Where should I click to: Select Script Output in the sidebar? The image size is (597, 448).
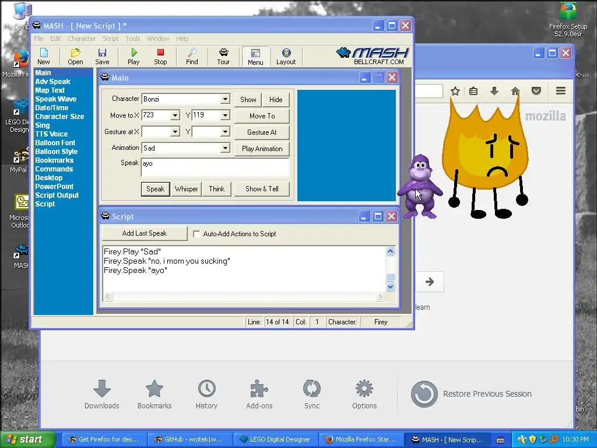pyautogui.click(x=57, y=195)
